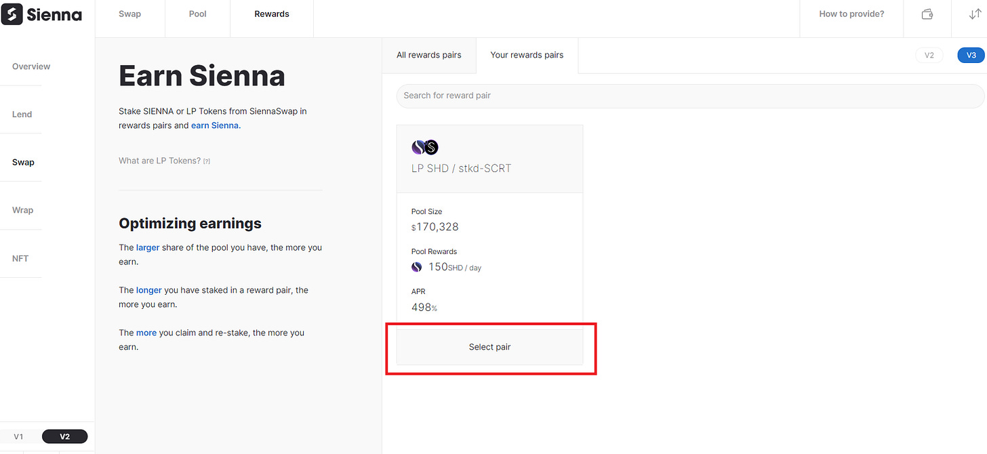Go to Lend in sidebar

pos(22,115)
